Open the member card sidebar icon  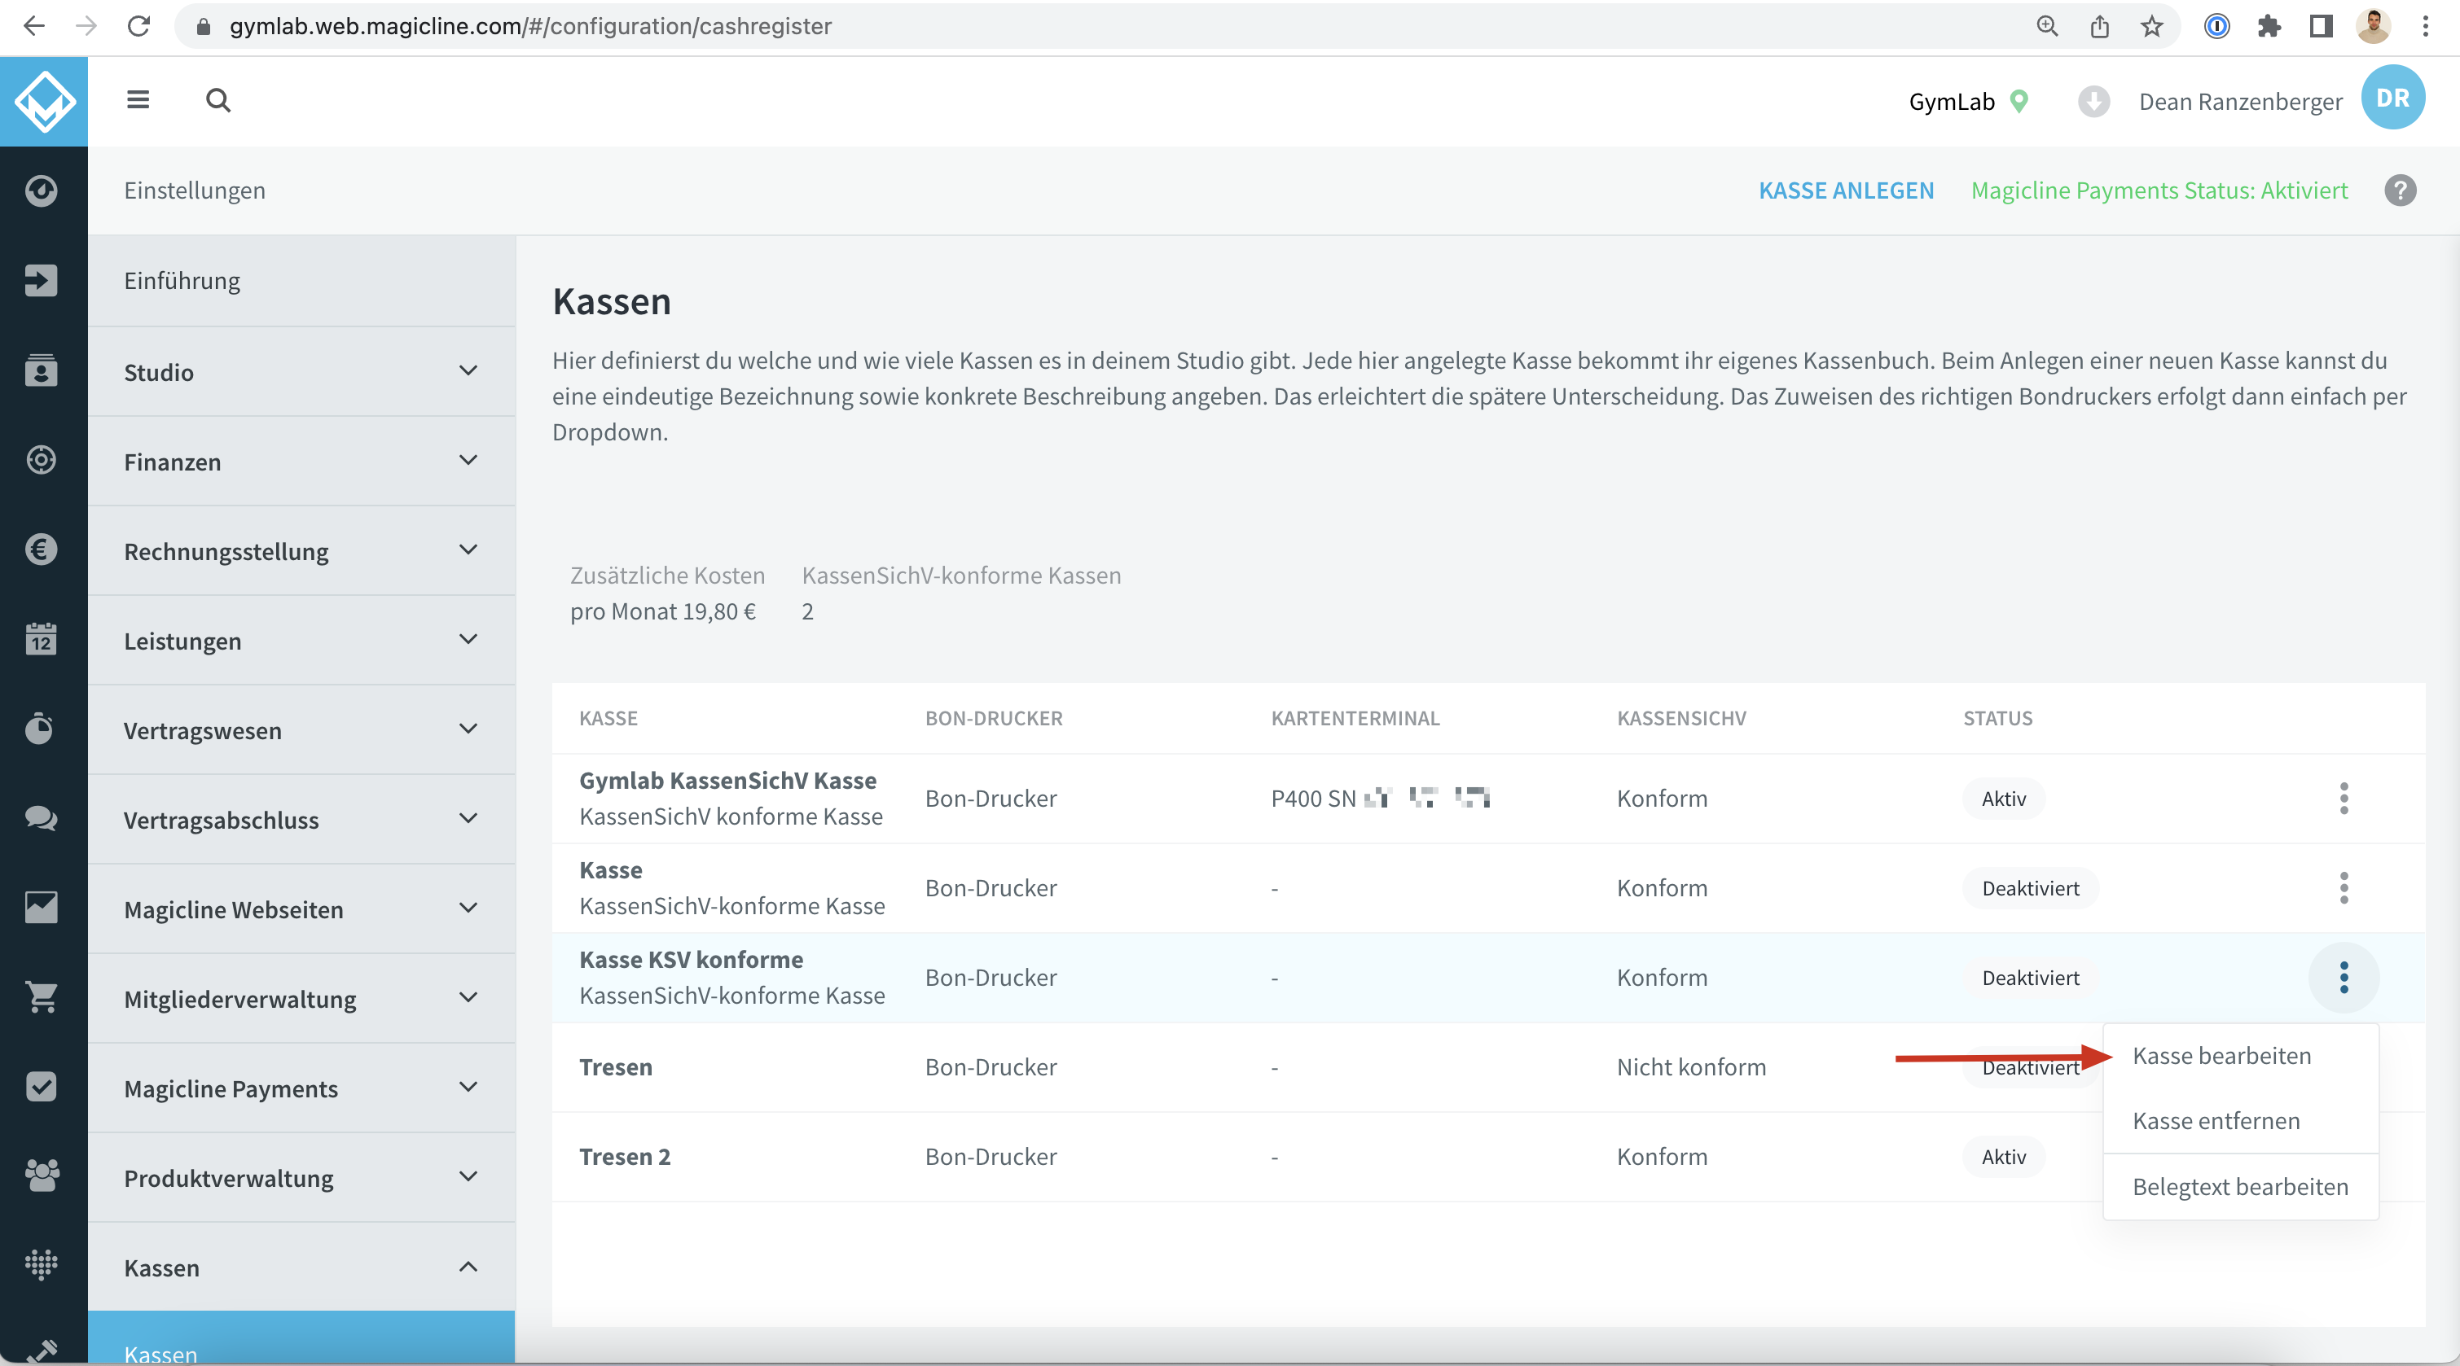click(41, 370)
